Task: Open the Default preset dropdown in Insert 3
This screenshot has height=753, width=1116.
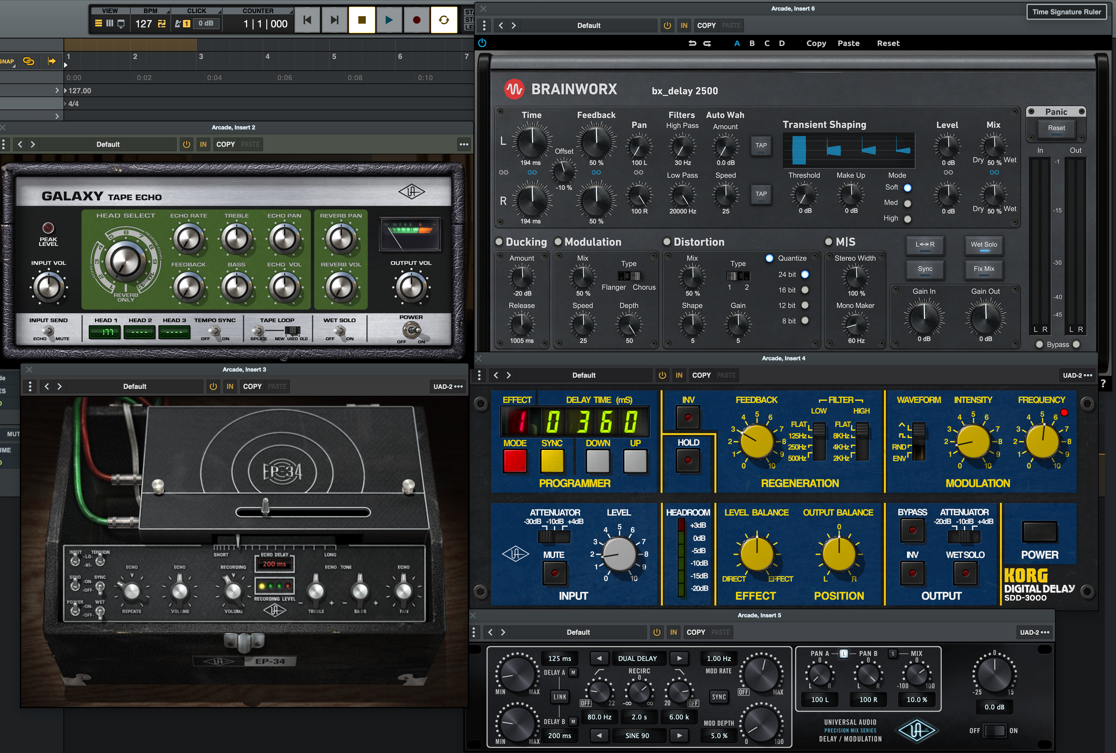Action: coord(135,386)
